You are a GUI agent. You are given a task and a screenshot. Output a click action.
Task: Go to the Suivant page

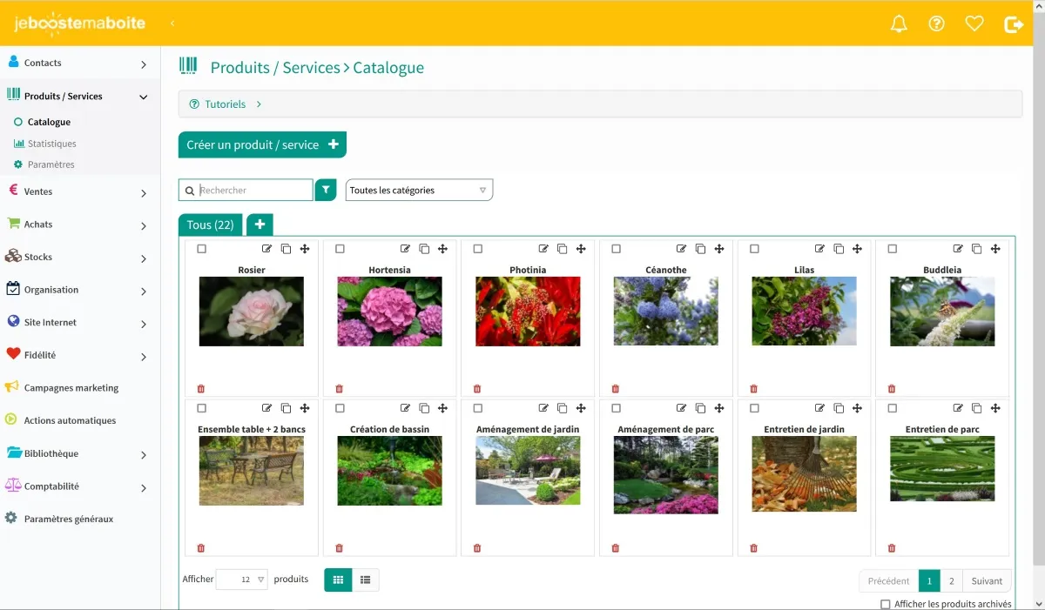click(987, 580)
